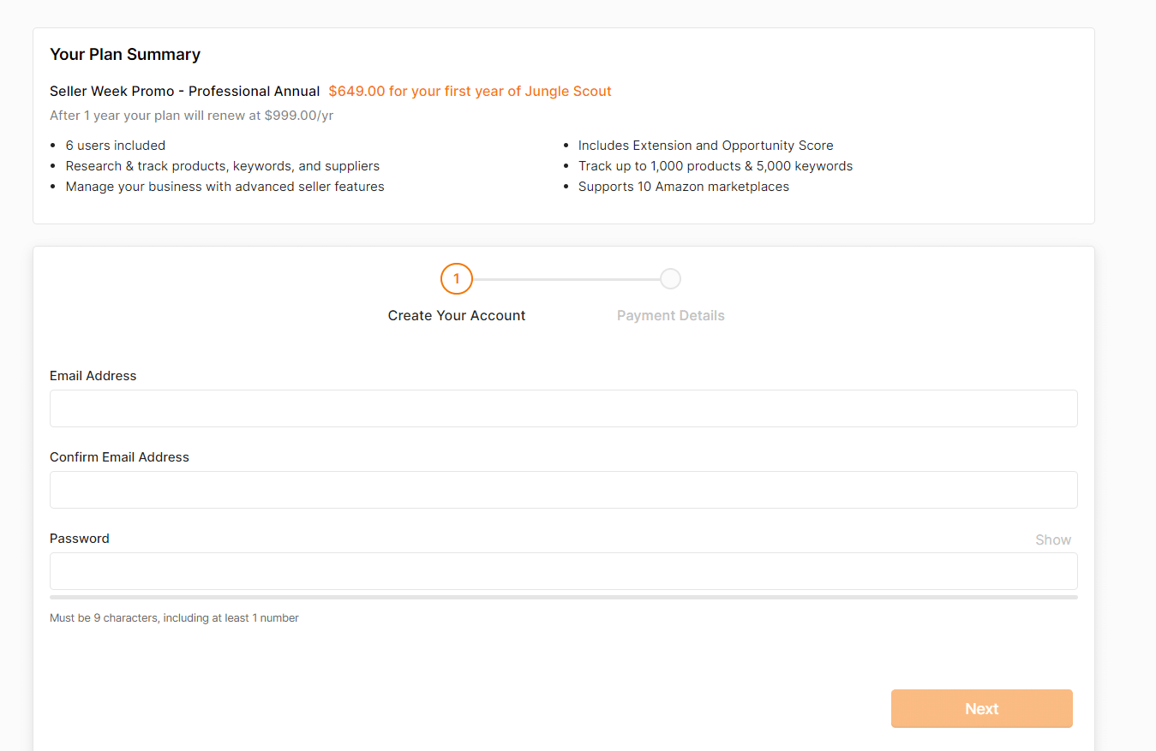Select the Supports 10 Amazon marketplaces line
Viewport: 1156px width, 751px height.
(x=683, y=187)
